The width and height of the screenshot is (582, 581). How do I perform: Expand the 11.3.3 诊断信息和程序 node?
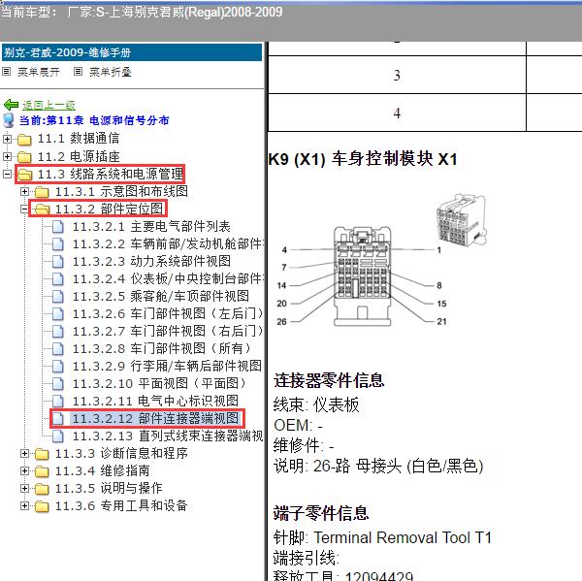24,453
